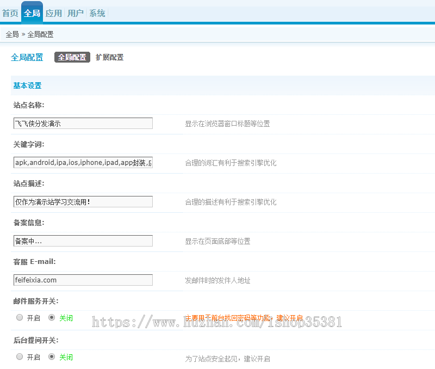This screenshot has width=435, height=369.
Task: Open the 用户 top menu
Action: tap(76, 13)
